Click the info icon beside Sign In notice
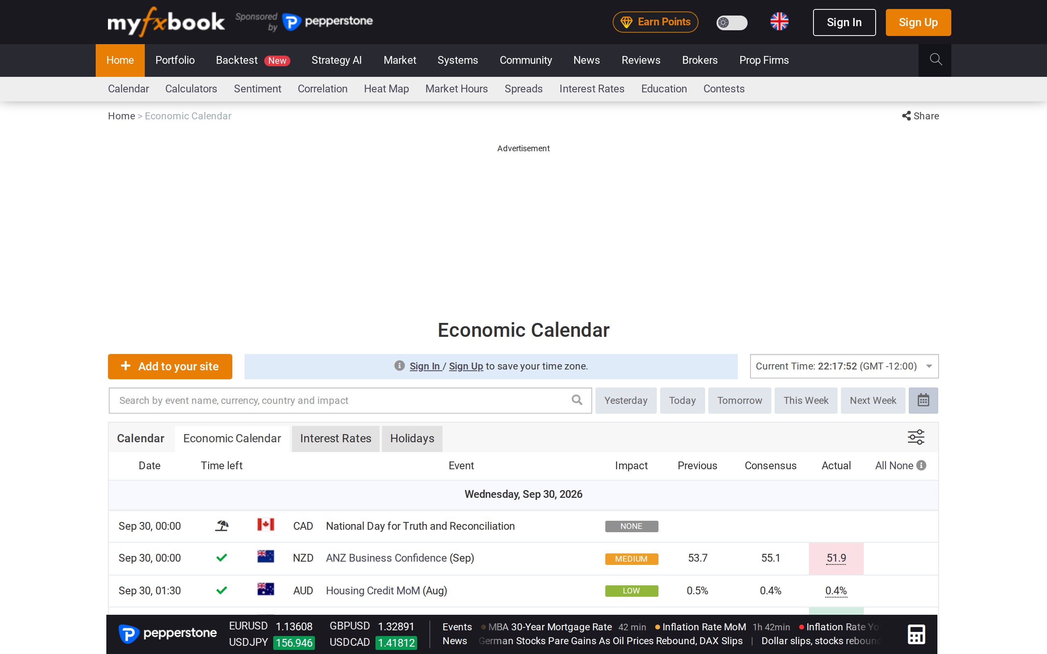The width and height of the screenshot is (1047, 654). [399, 366]
